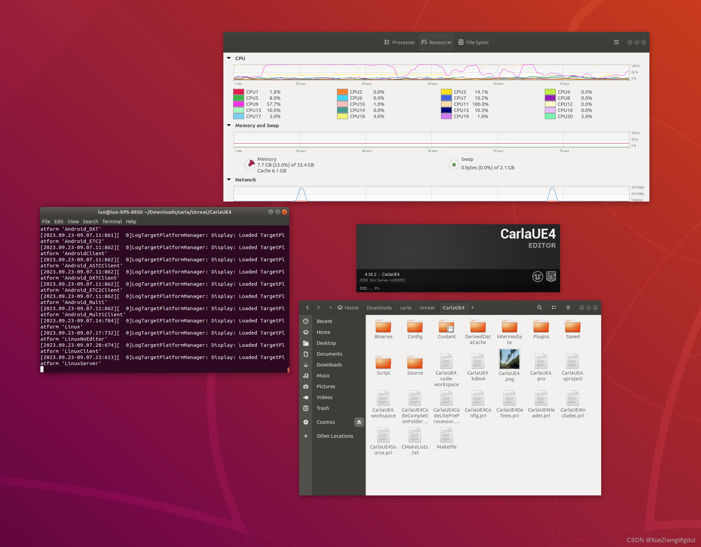This screenshot has height=547, width=701.
Task: Open the Content folder
Action: pos(446,329)
